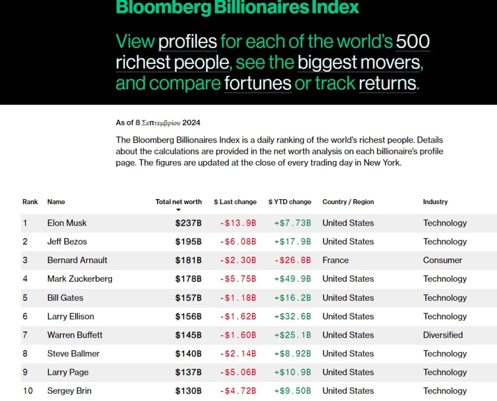This screenshot has height=401, width=497.
Task: Open Sergey Brin's profile entry
Action: pos(69,391)
